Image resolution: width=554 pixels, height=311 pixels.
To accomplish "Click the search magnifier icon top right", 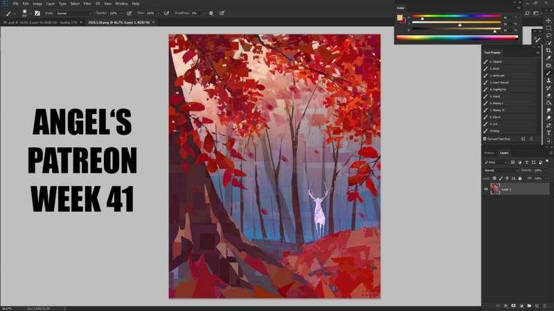I will 527,13.
